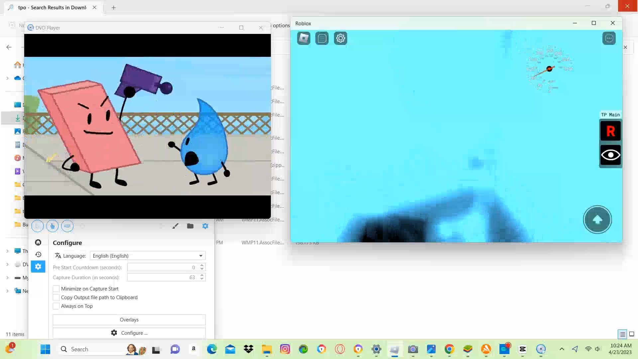Open Instagram from taskbar
This screenshot has height=359, width=638.
click(x=285, y=349)
